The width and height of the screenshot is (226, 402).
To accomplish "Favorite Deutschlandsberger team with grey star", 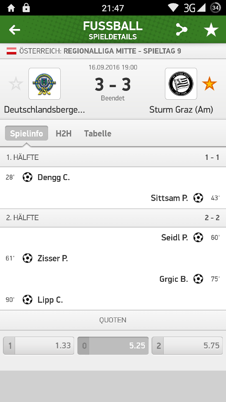I will pos(16,84).
